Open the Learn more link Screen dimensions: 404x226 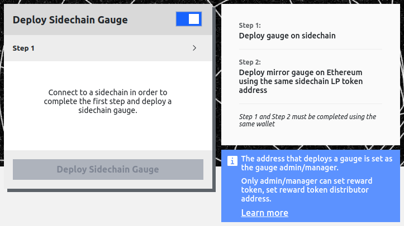(264, 213)
